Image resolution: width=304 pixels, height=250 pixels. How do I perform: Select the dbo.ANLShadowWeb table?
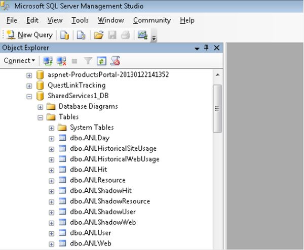[103, 222]
